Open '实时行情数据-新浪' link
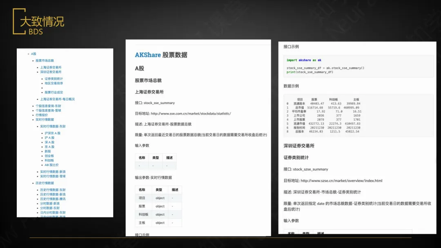This screenshot has height=248, width=441. [x=53, y=172]
